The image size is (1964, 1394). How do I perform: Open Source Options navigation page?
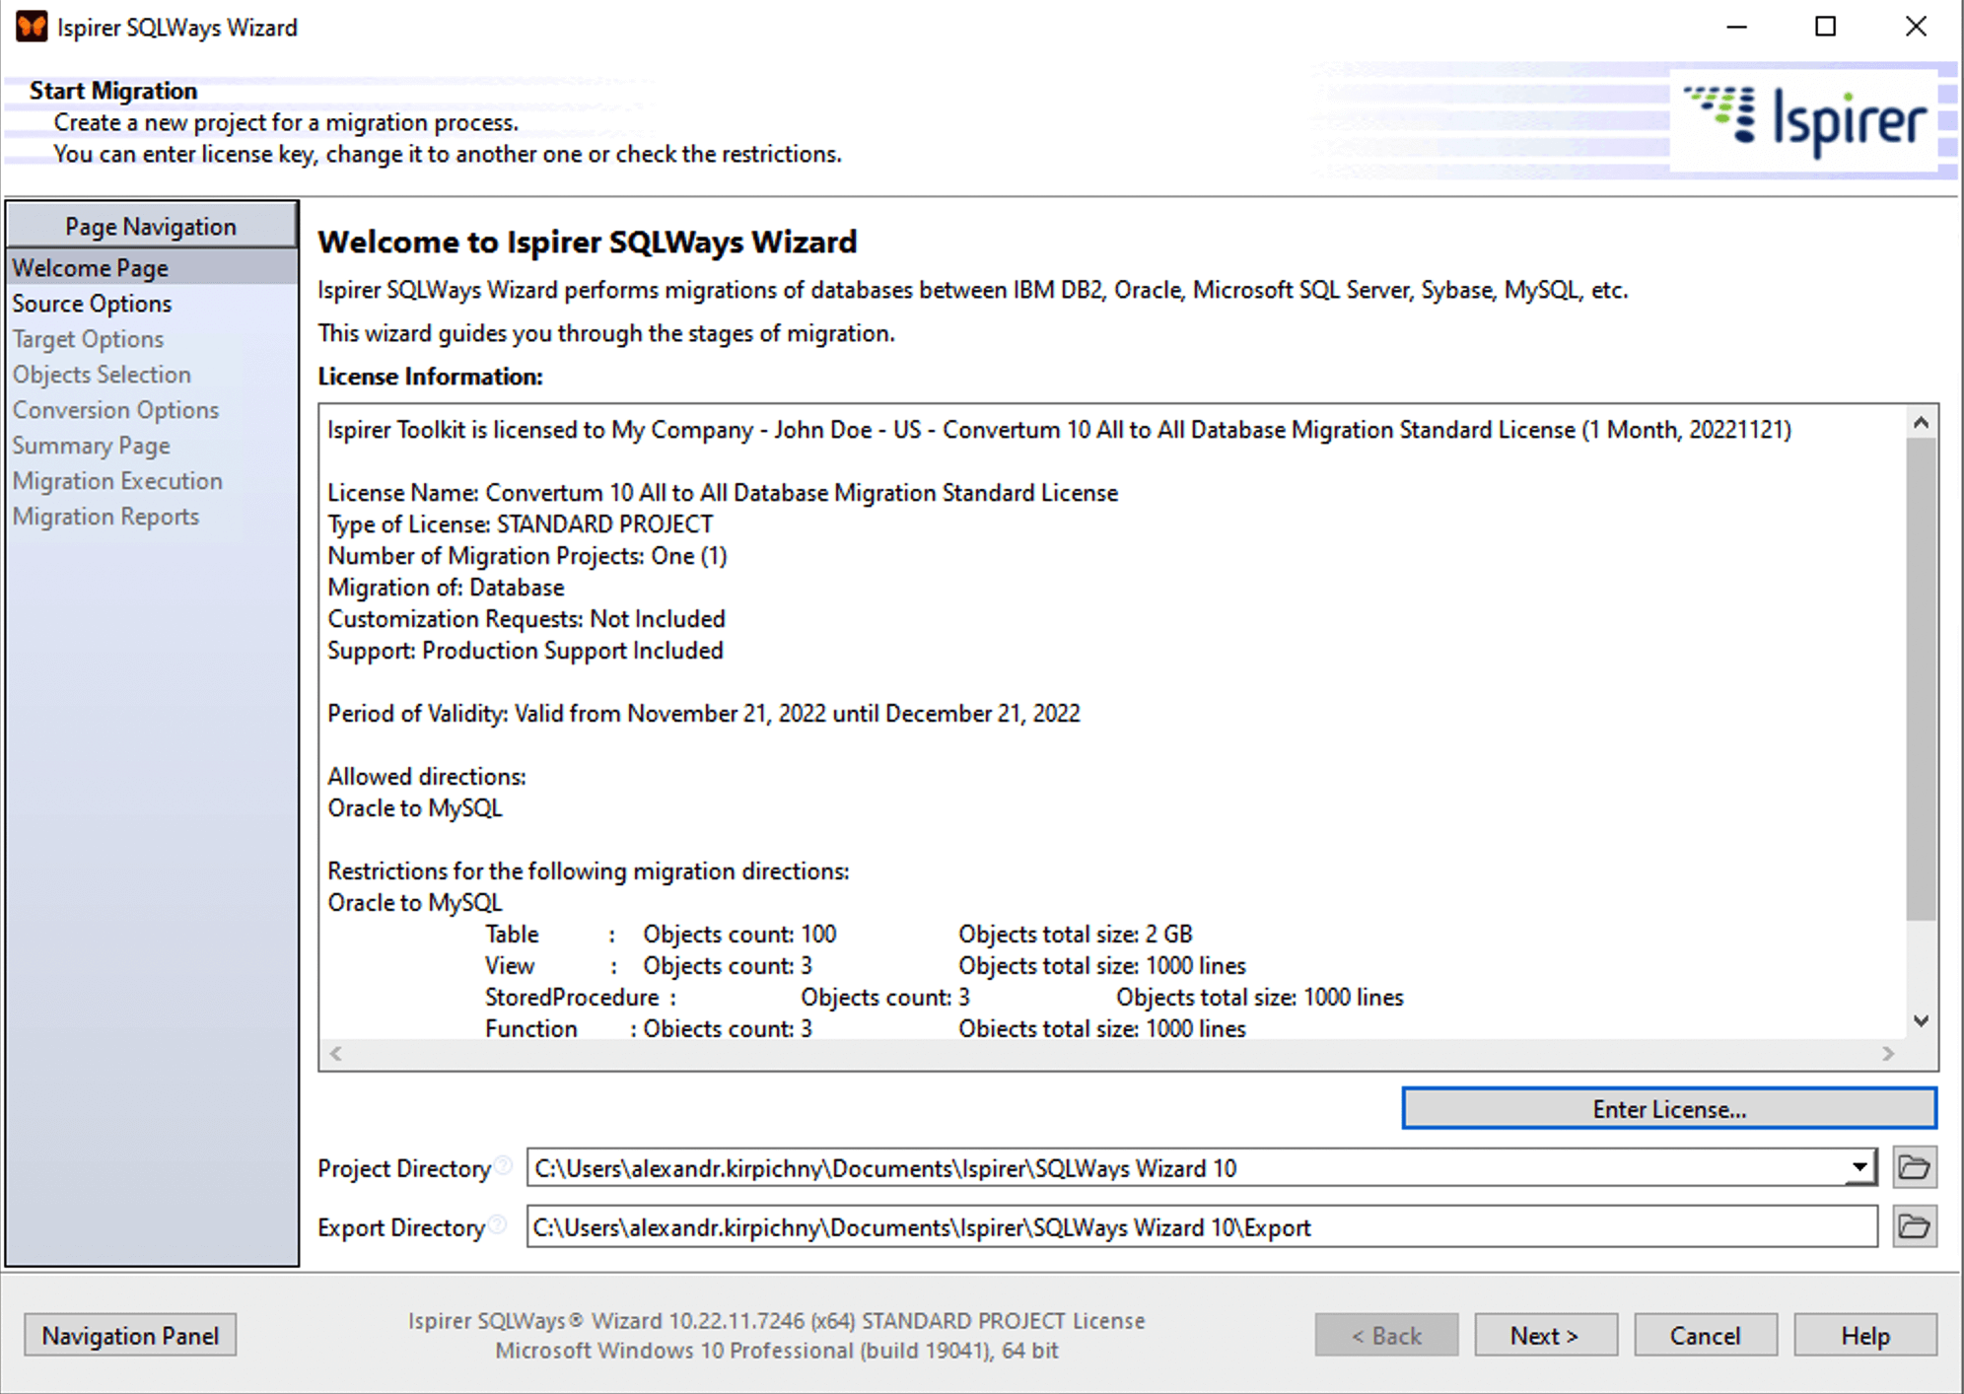pyautogui.click(x=92, y=304)
